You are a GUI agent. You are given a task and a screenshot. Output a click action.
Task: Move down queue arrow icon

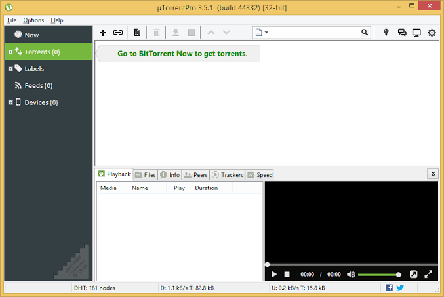tap(226, 32)
